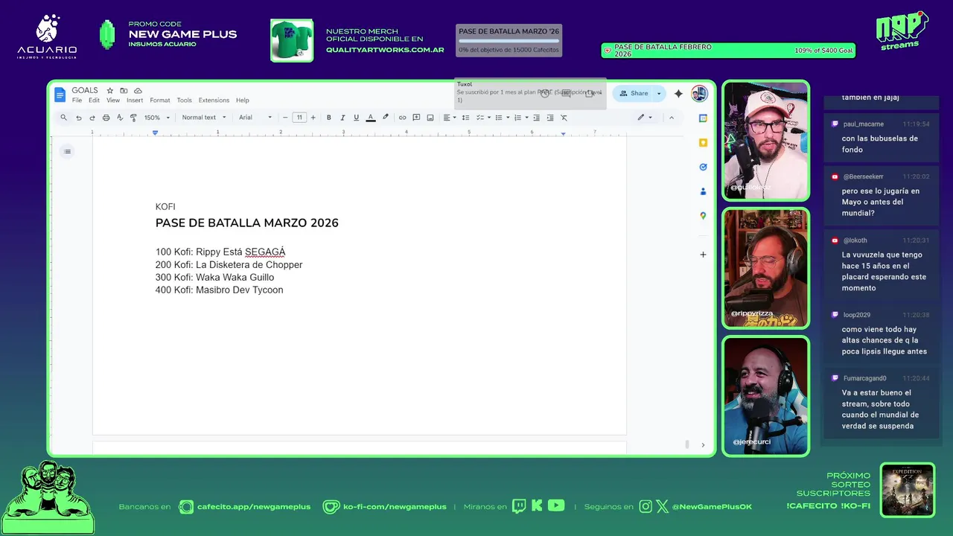Click the Increase indent icon
953x536 pixels.
tap(549, 118)
